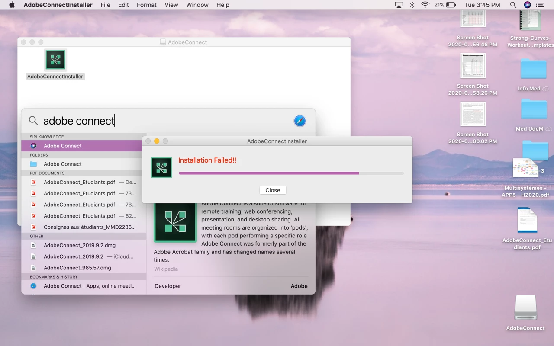Click Safari icon beside bookmark result

33,286
